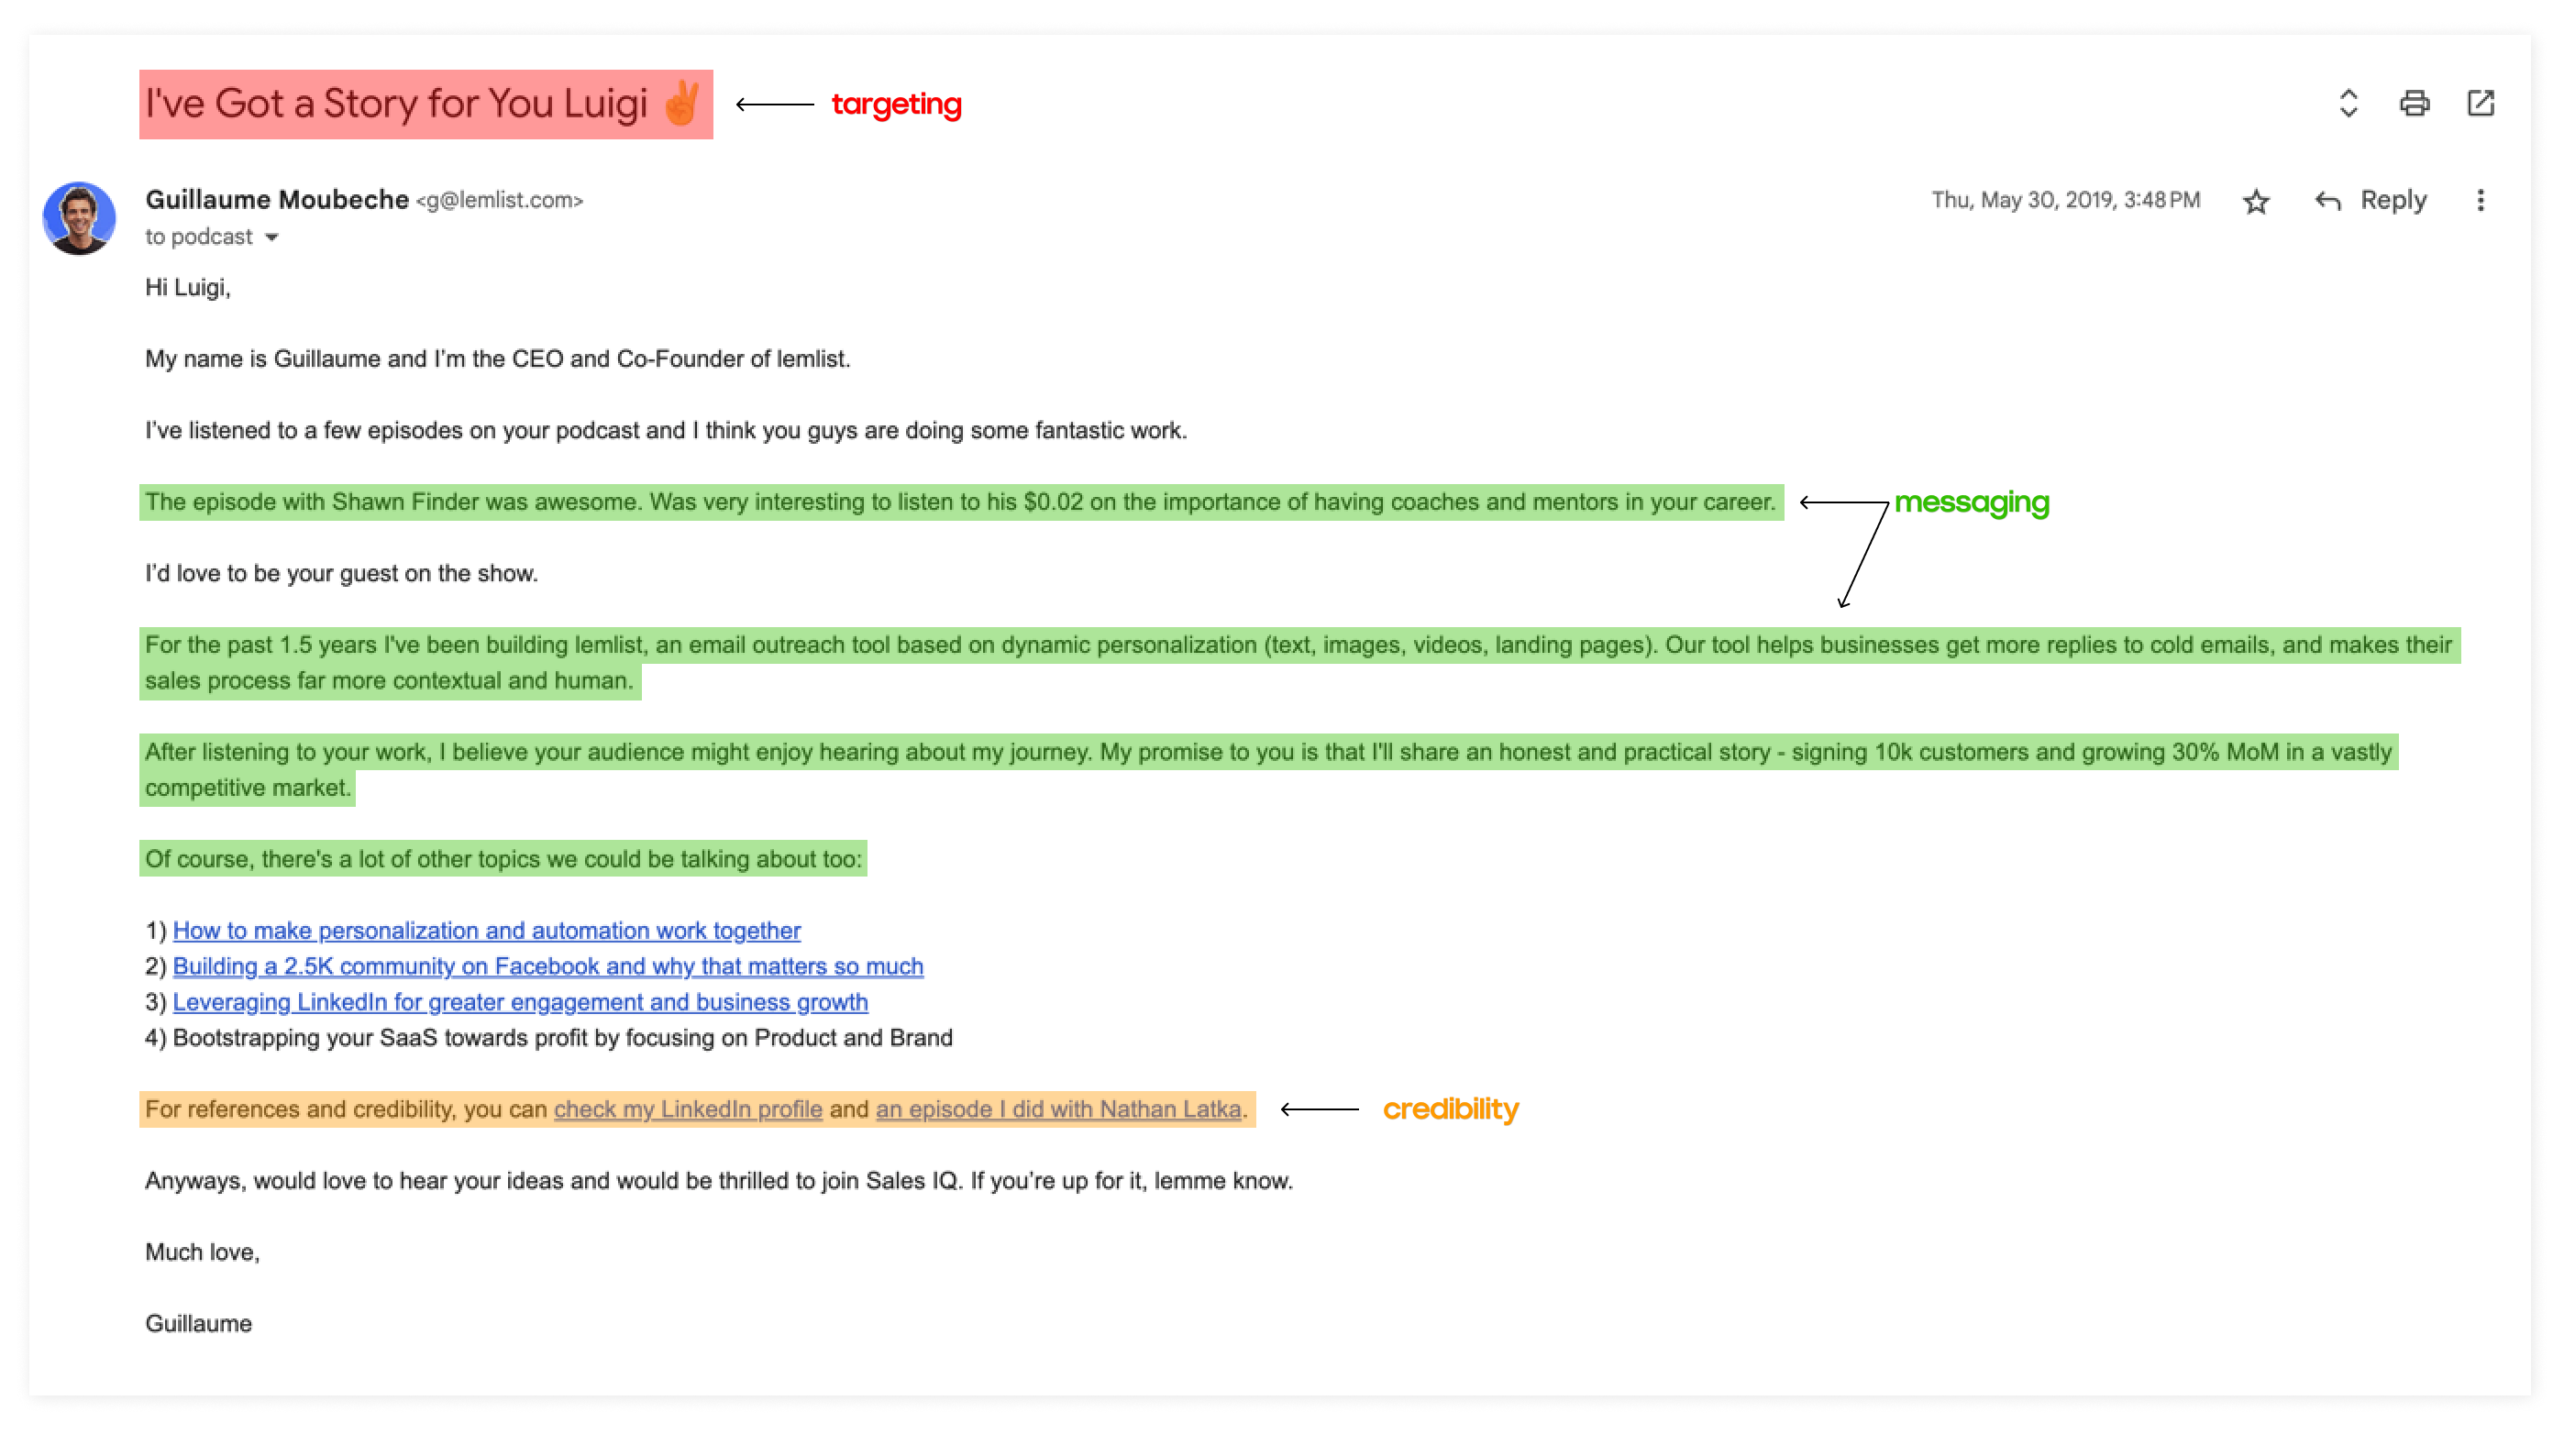Star this message from Guillaume
2564x1456 pixels.
(2256, 202)
